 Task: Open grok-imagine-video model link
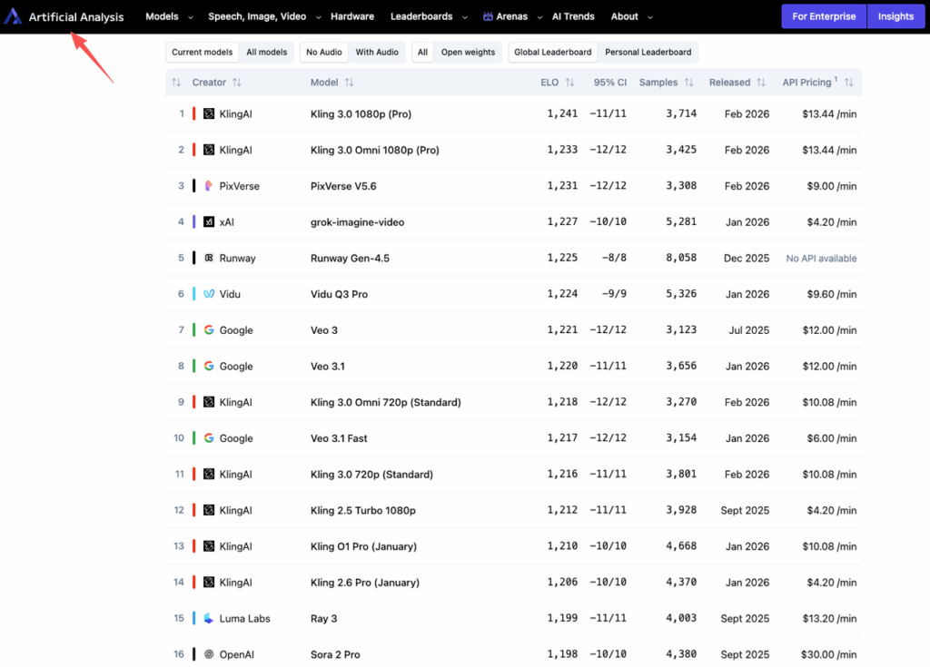357,222
